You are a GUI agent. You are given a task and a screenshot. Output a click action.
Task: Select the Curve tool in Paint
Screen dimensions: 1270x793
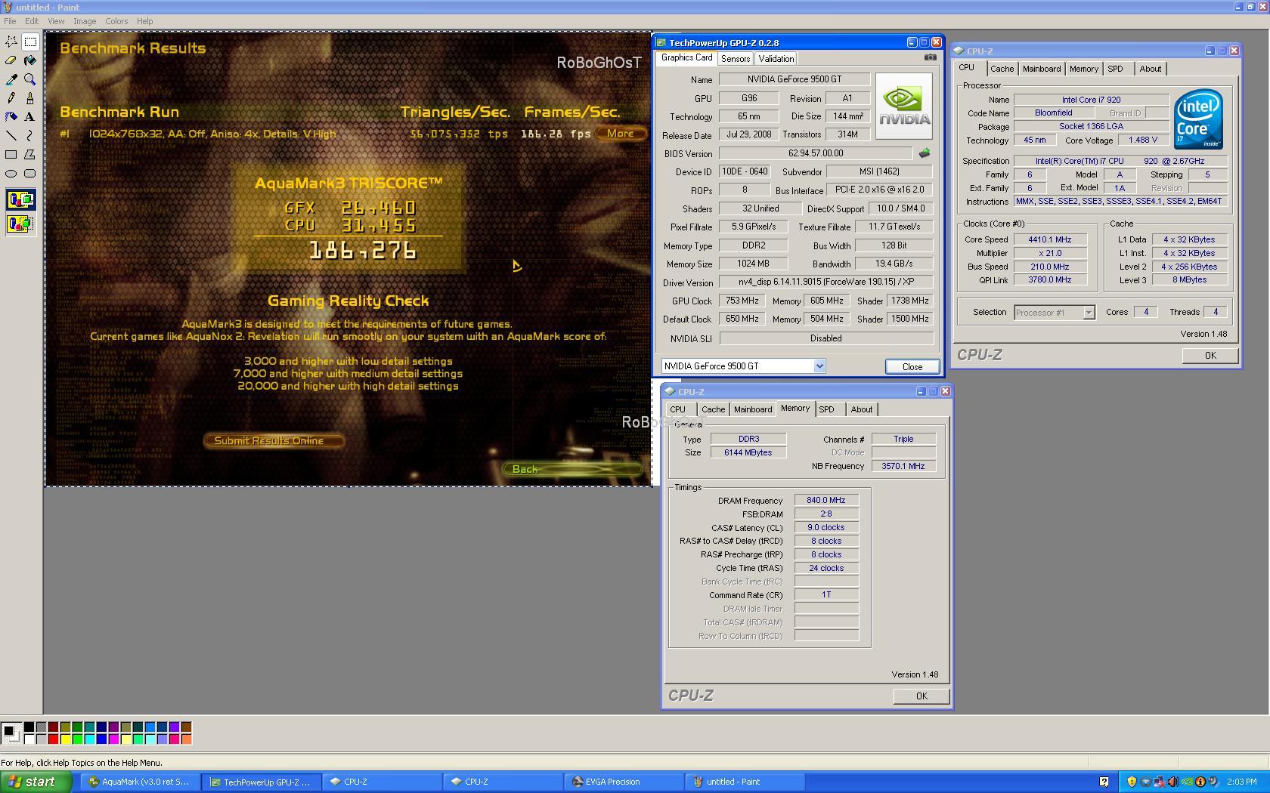coord(30,136)
